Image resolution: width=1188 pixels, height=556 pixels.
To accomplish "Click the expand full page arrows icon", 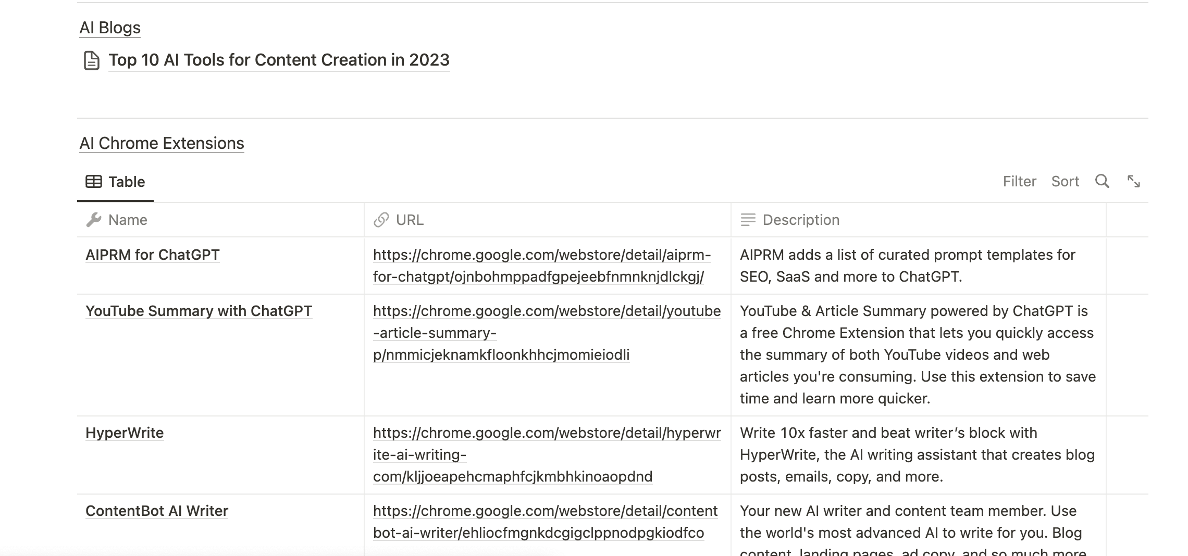I will click(x=1134, y=181).
